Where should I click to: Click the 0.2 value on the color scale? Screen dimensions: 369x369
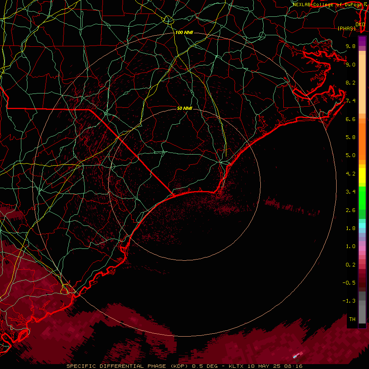pos(351,265)
